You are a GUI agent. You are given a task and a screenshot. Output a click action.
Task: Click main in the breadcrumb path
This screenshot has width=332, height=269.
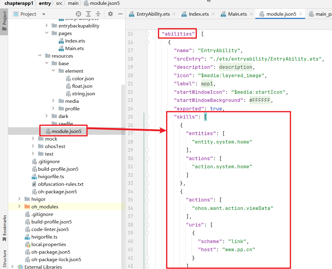pyautogui.click(x=73, y=3)
